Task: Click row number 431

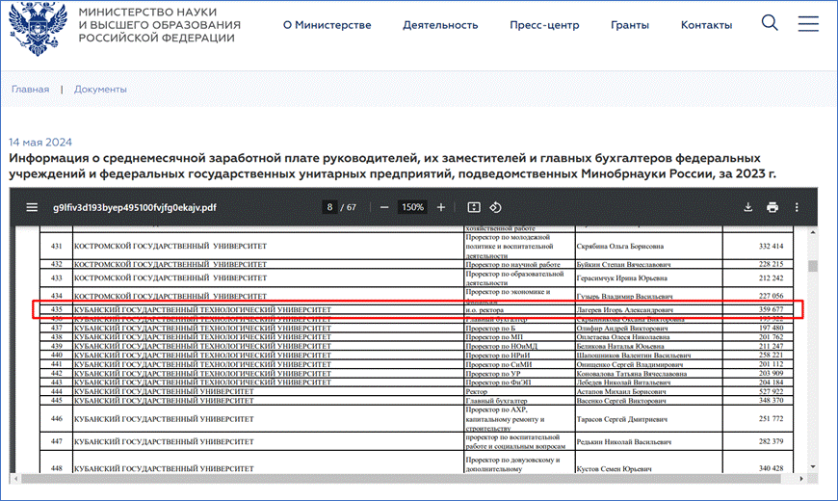Action: click(56, 247)
